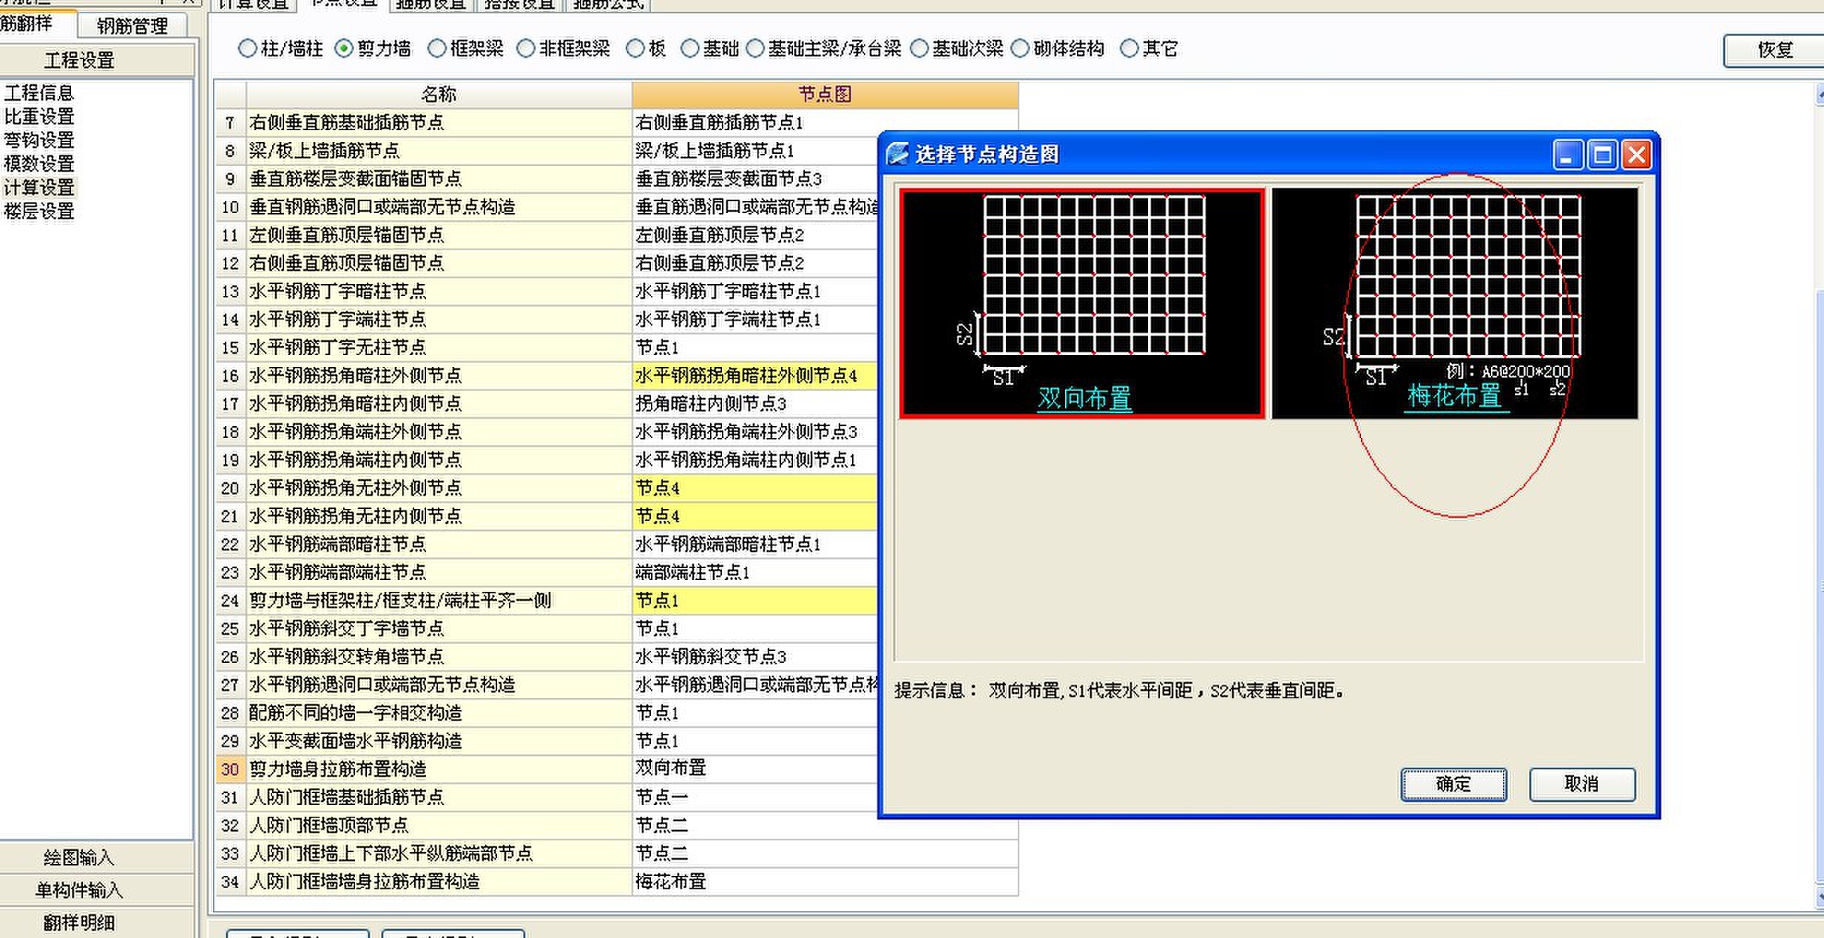Image resolution: width=1824 pixels, height=938 pixels.
Task: Select the 基础 radio button
Action: point(690,49)
